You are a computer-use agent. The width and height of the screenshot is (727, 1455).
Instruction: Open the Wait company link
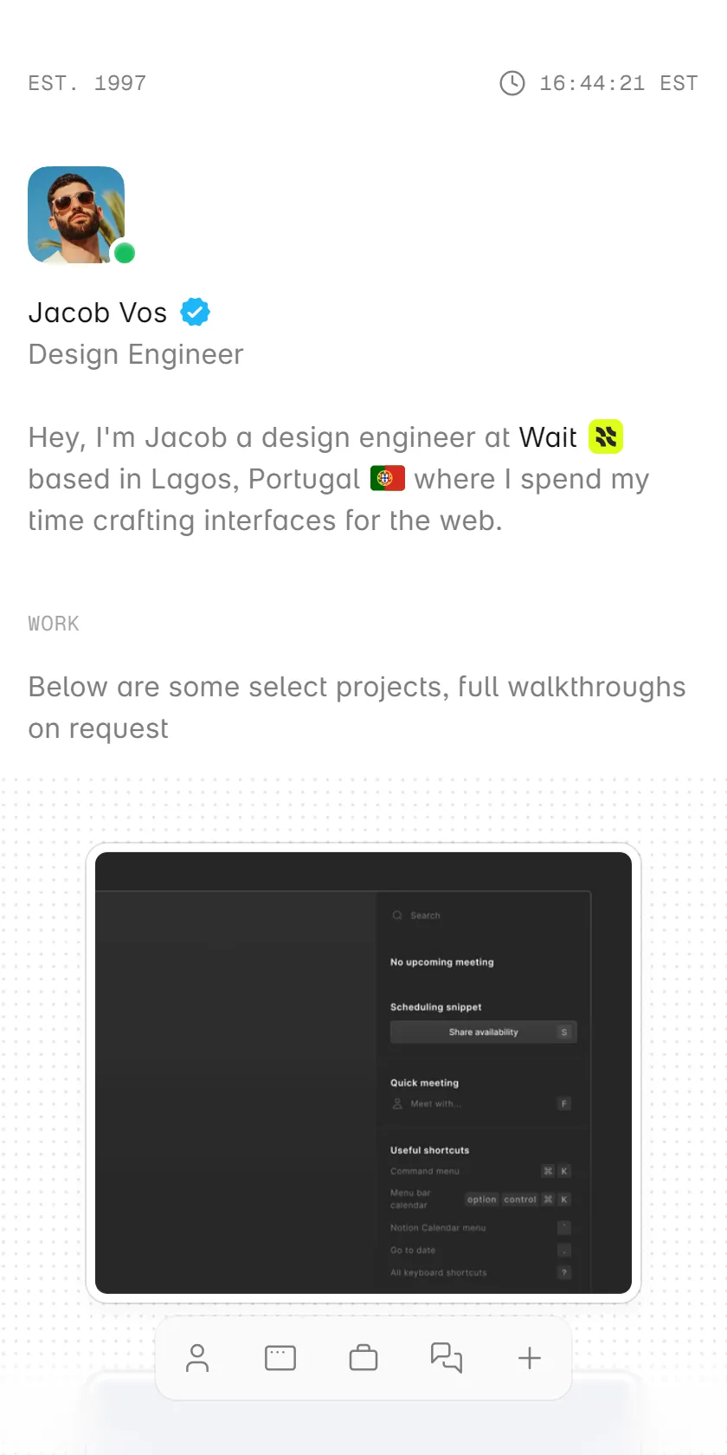tap(548, 437)
